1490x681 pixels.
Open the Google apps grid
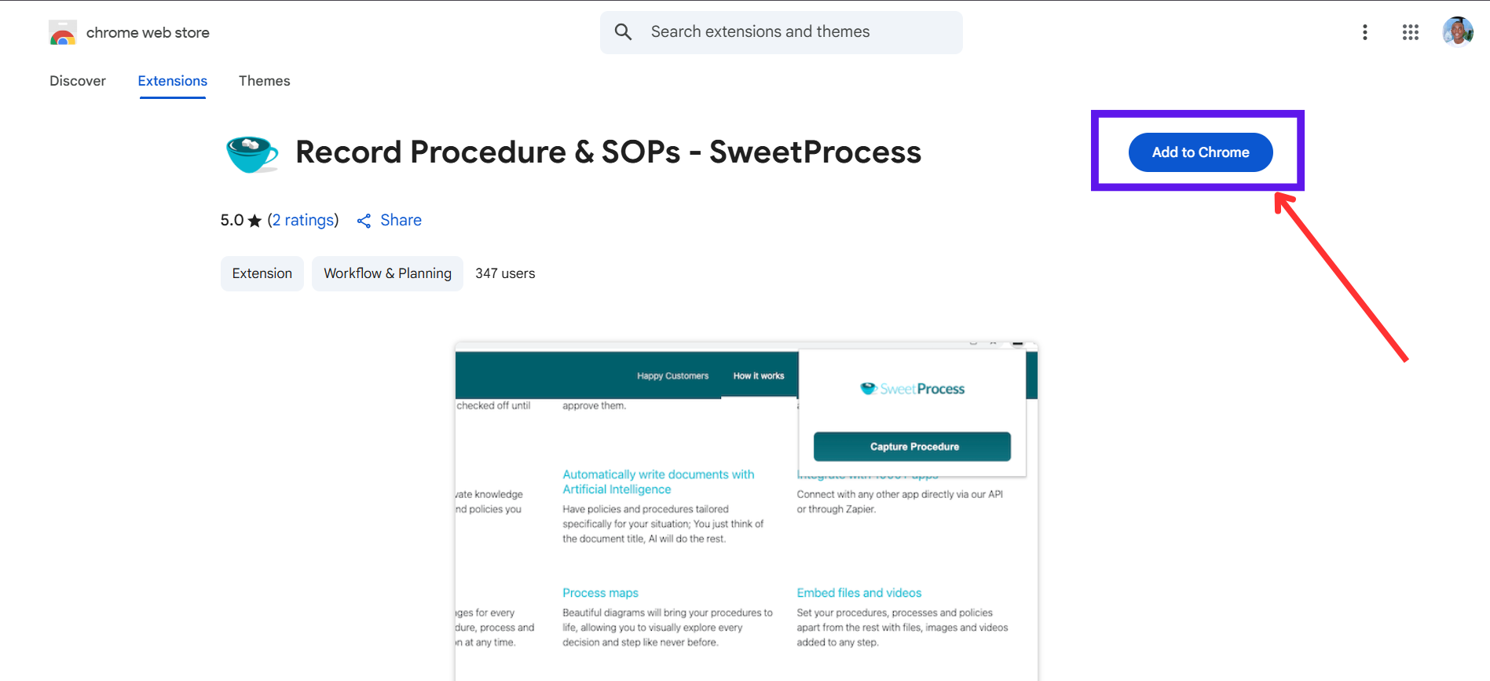(x=1411, y=32)
